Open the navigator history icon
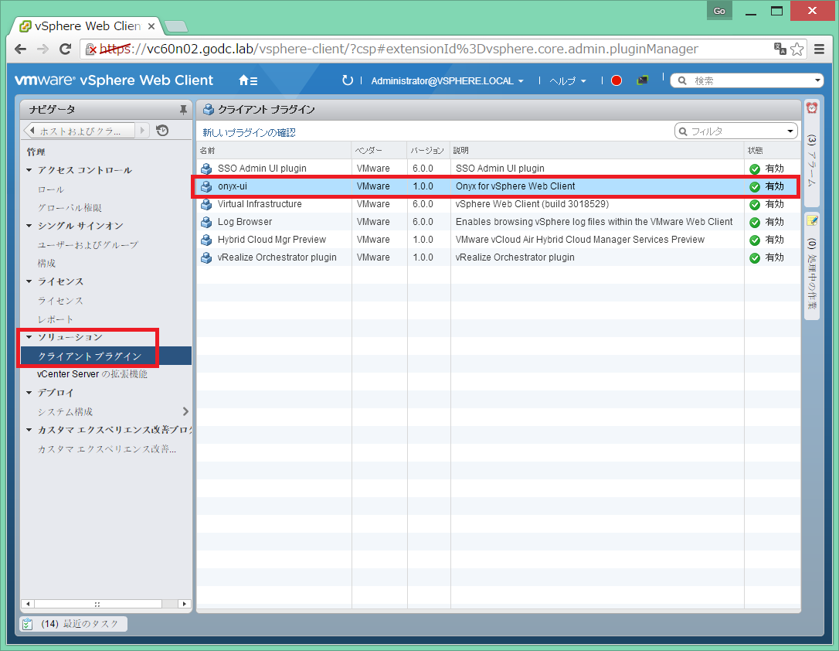This screenshot has height=651, width=839. (162, 130)
